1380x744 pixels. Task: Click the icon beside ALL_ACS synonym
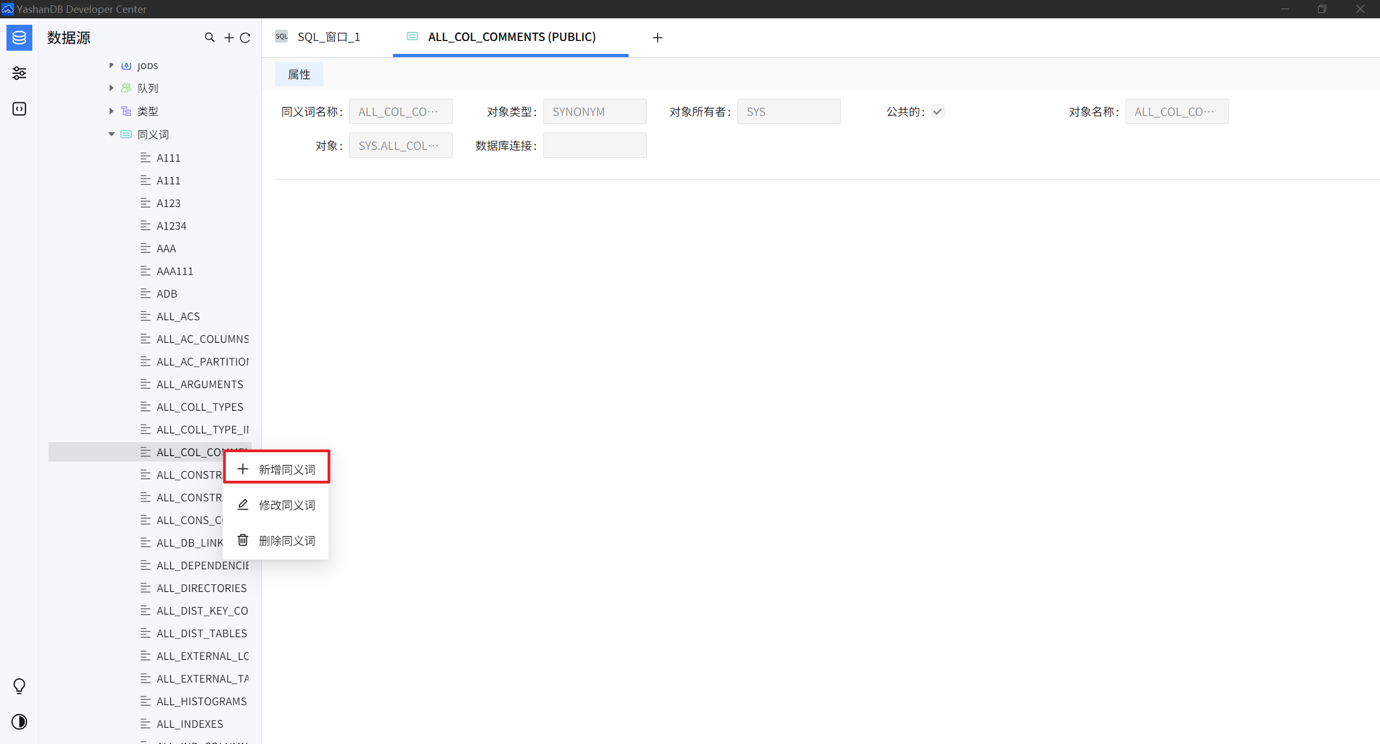point(146,316)
